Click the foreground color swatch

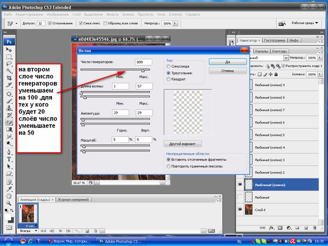(7, 216)
